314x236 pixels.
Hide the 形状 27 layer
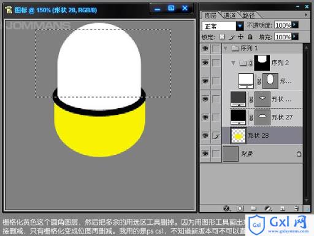(205, 117)
